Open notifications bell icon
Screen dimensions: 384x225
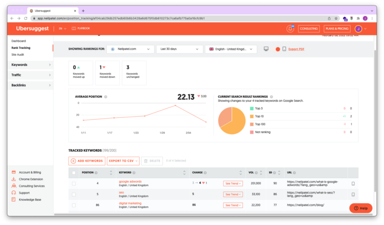pos(290,28)
